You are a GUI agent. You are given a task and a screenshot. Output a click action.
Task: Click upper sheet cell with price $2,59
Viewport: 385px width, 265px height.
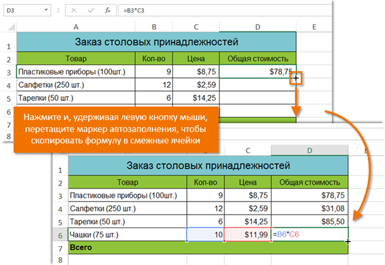(x=196, y=85)
